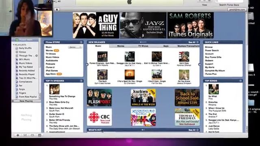260x146 pixels.
Task: Collapse the PLAYLISTS section triangle
Action: (14, 45)
